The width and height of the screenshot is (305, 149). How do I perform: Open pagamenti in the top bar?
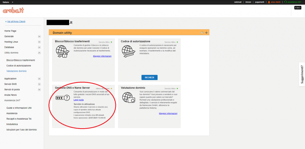coord(259,2)
